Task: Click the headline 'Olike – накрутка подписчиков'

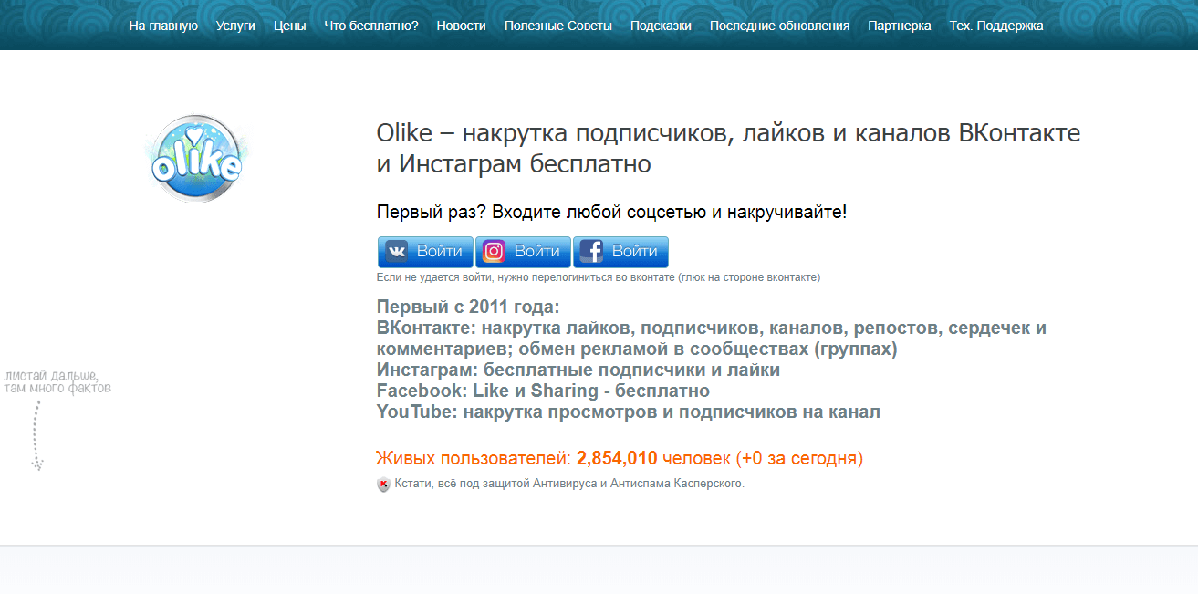Action: [x=729, y=148]
